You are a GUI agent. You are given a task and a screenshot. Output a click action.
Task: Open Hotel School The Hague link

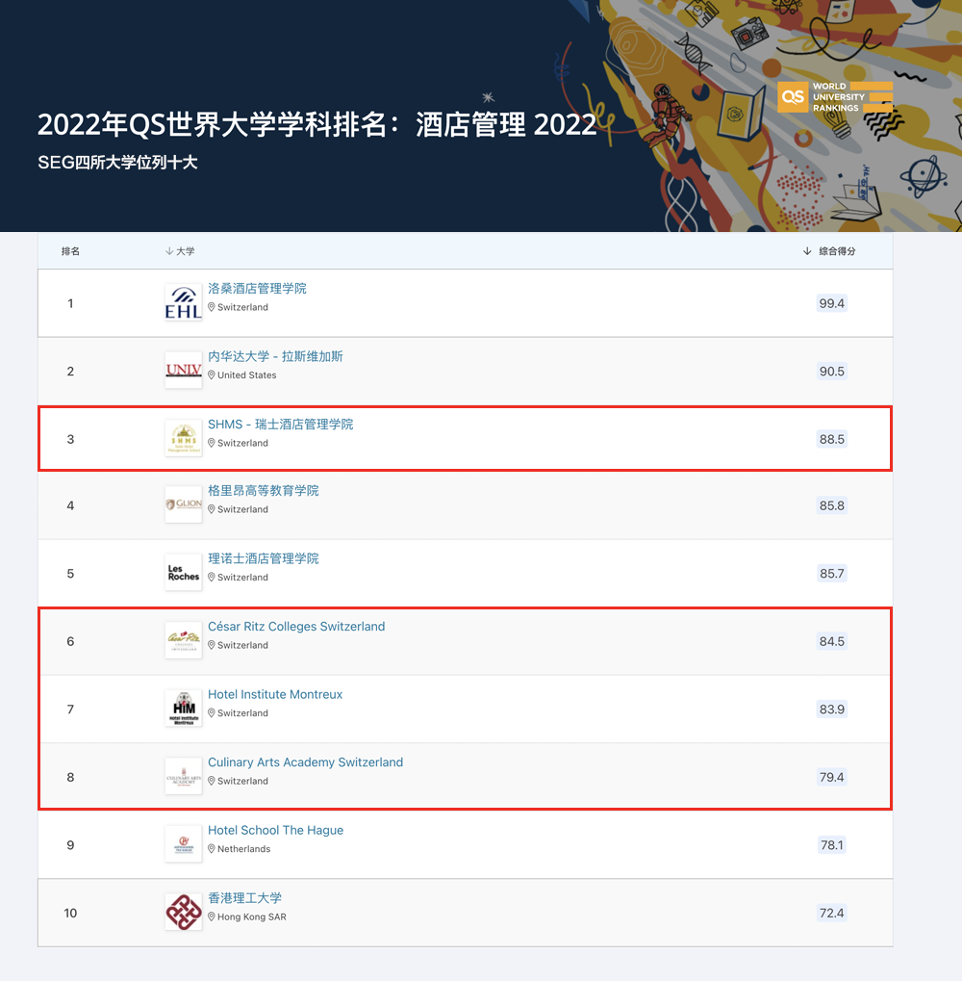coord(276,830)
